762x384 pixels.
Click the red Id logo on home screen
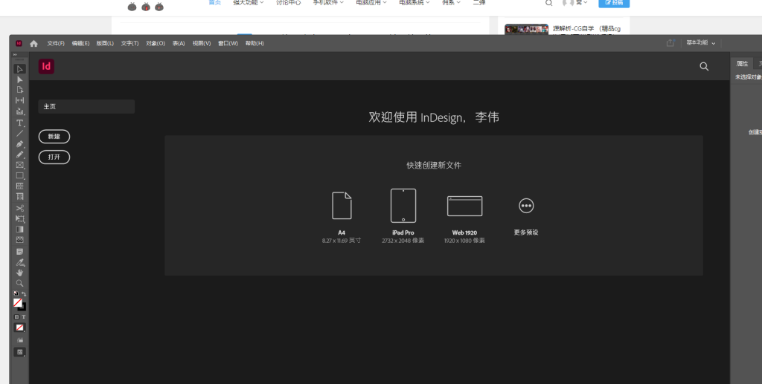tap(46, 66)
